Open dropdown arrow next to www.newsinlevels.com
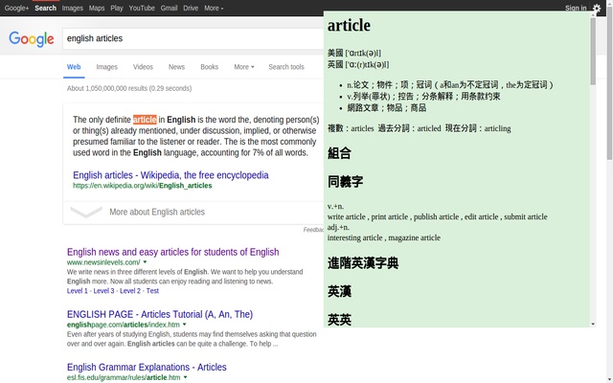This screenshot has height=383, width=613. 145,262
